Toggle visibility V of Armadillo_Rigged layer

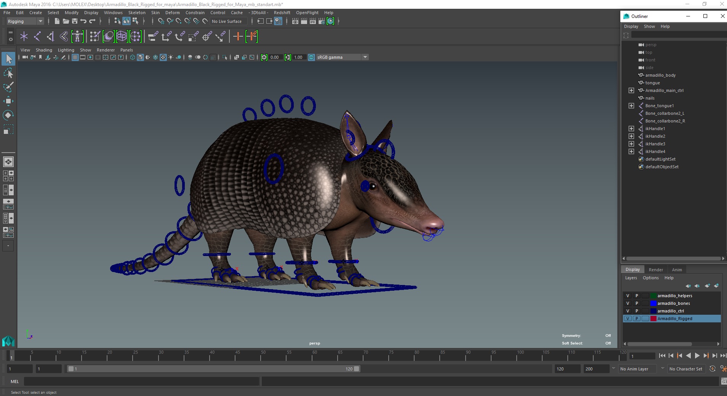(628, 319)
